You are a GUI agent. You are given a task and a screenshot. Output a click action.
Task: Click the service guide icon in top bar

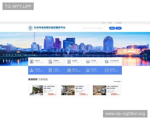(115, 23)
